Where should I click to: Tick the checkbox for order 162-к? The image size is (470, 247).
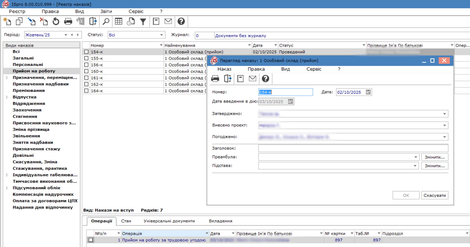(x=86, y=84)
